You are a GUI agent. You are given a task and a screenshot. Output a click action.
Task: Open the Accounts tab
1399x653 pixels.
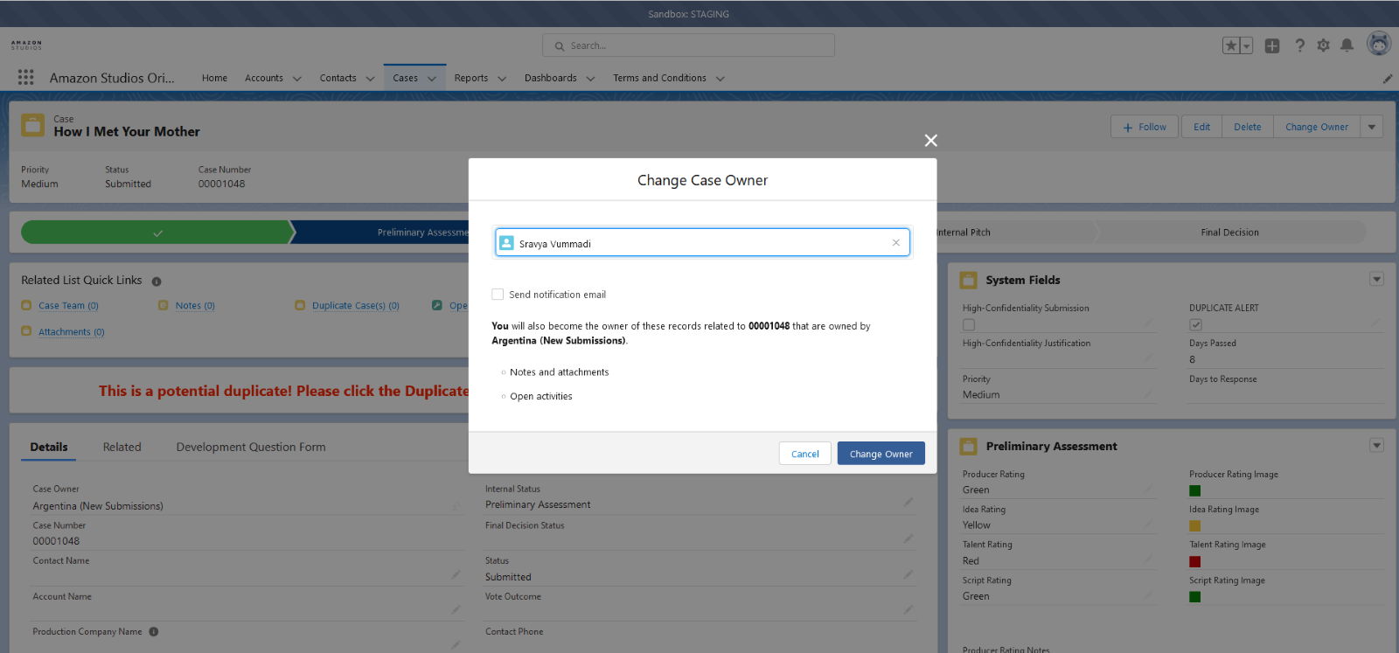(x=264, y=78)
